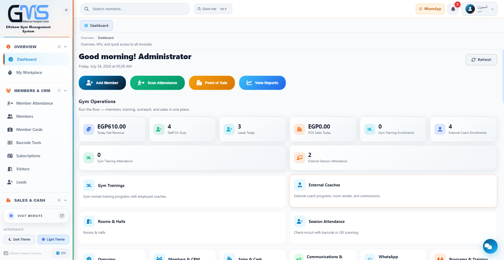Open the Members & CRM module card
The height and width of the screenshot is (260, 504).
tap(182, 255)
